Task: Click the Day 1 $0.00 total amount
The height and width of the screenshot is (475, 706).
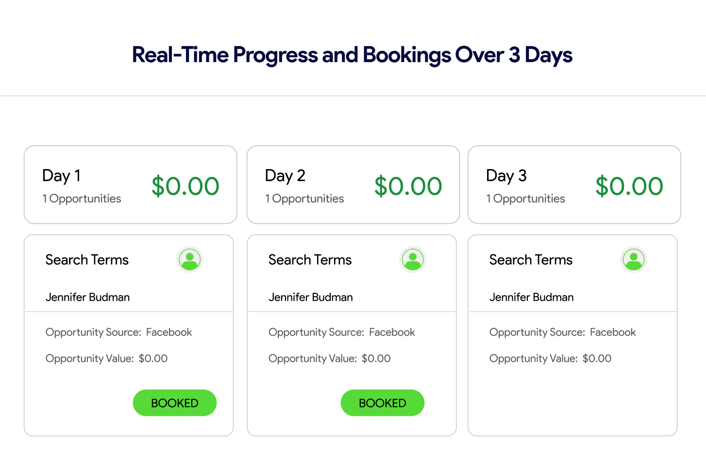Action: coord(185,186)
